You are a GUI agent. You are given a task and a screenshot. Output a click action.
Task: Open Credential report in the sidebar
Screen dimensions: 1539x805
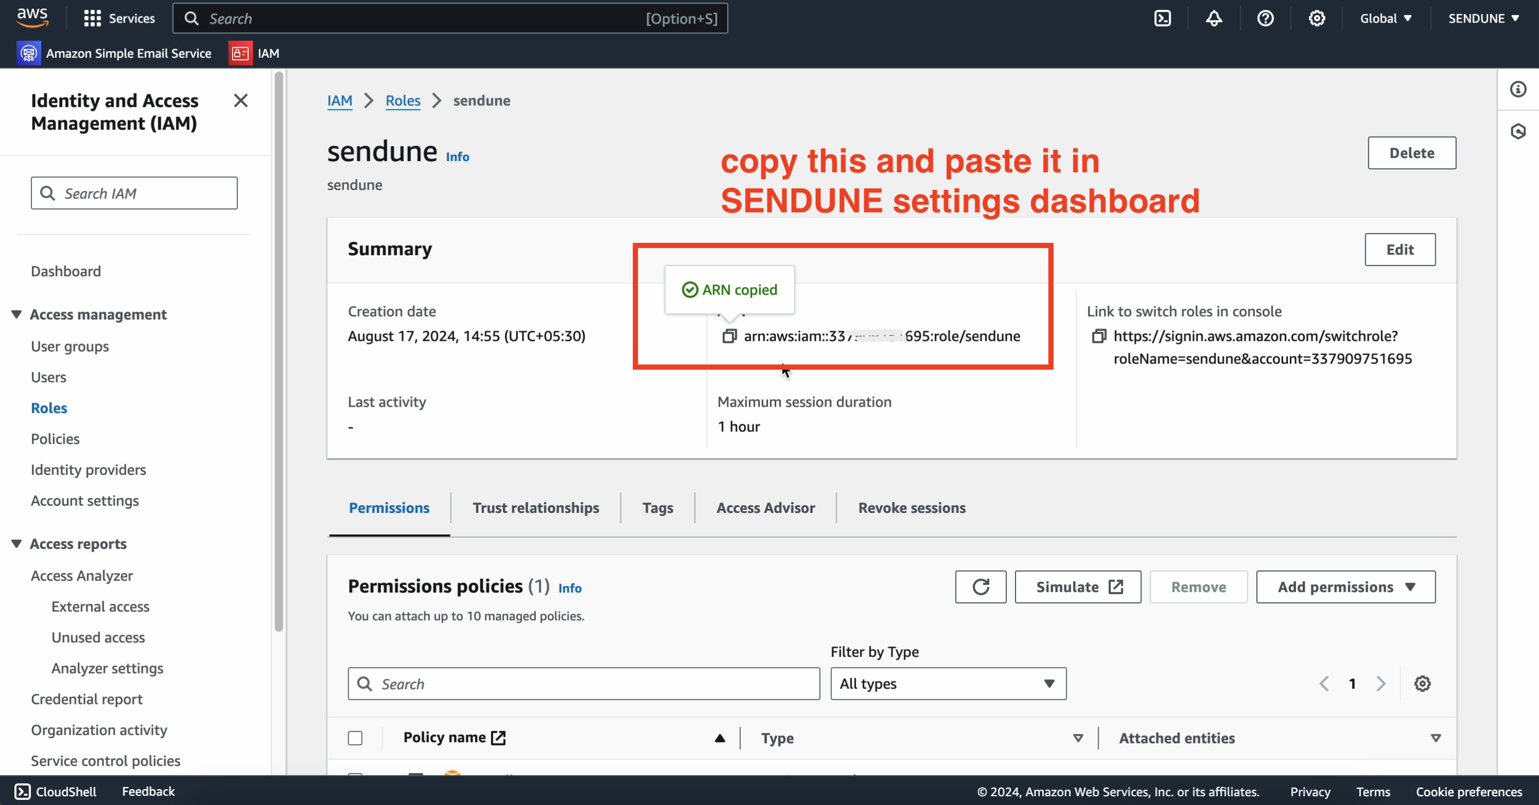[87, 699]
